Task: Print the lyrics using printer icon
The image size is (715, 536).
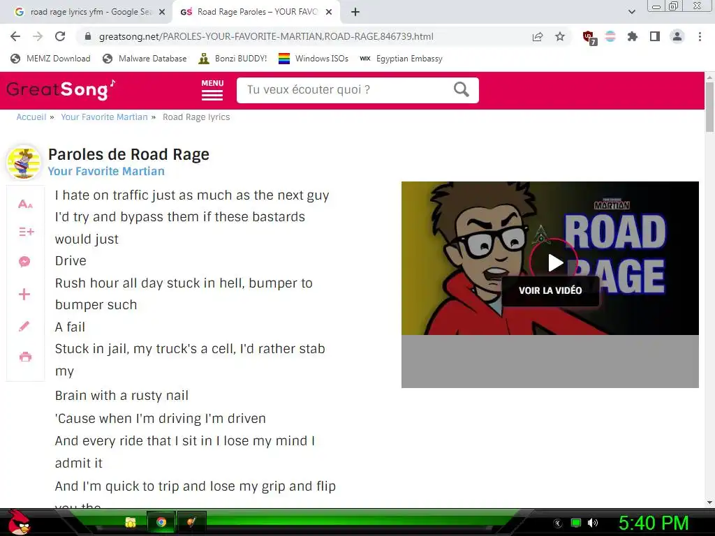Action: coord(26,357)
